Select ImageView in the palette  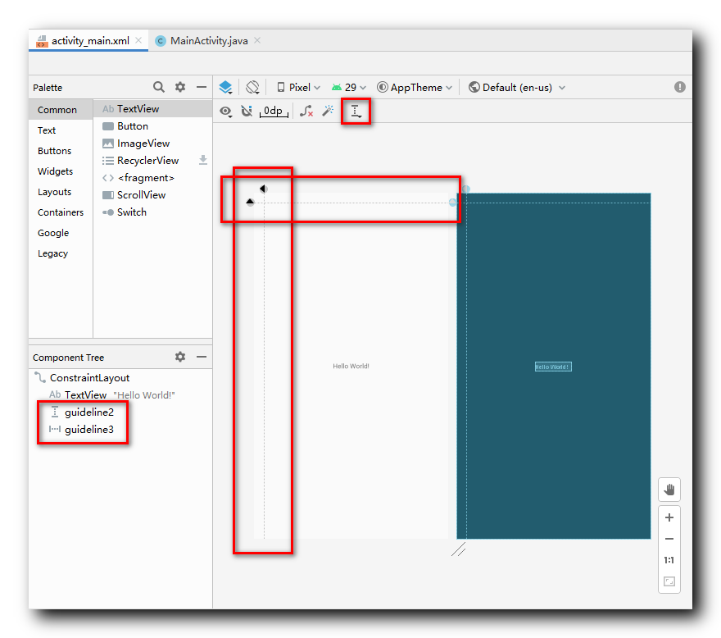(x=152, y=144)
